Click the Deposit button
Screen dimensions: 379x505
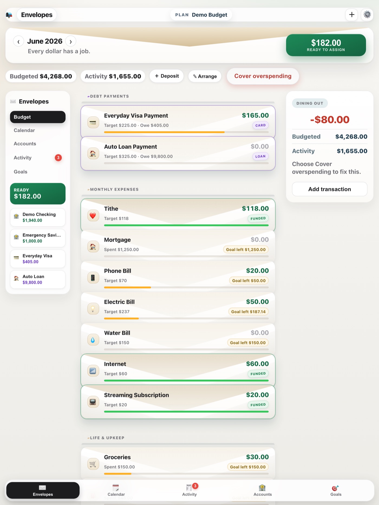(x=167, y=76)
